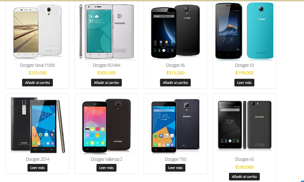Open the Doogee X6 product image
The height and width of the screenshot is (182, 304).
tap(175, 31)
